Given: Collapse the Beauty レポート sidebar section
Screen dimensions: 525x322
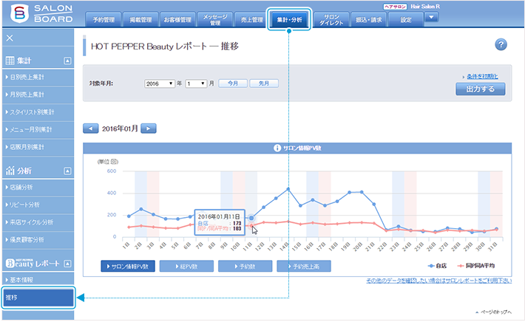Looking at the screenshot, I should [67, 263].
